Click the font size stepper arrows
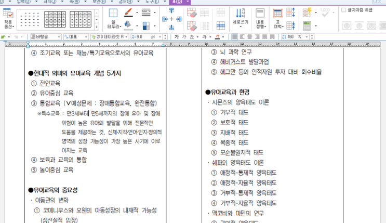Image resolution: width=386 pixels, height=223 pixels. [x=165, y=37]
